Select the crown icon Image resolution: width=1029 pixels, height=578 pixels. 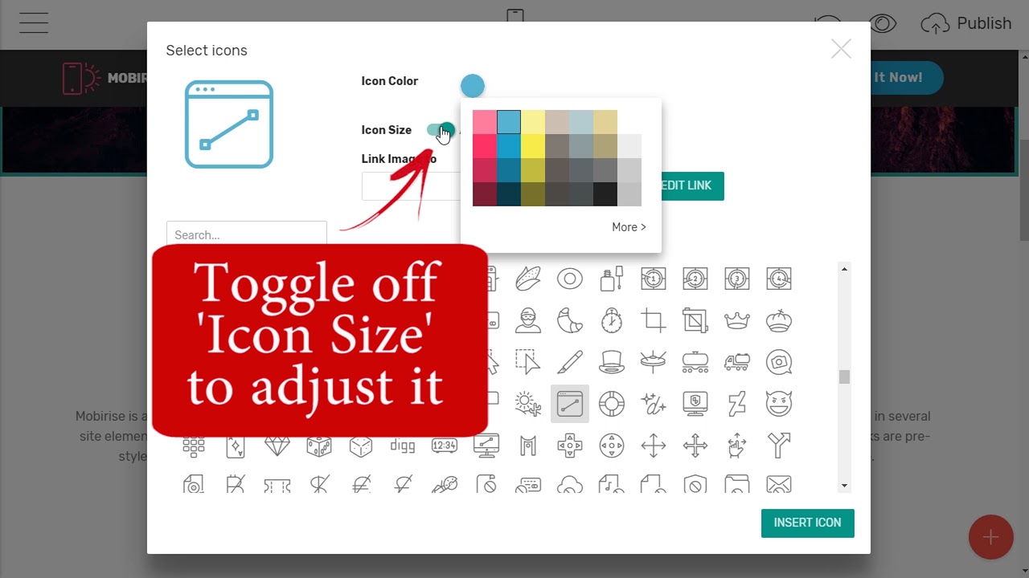pyautogui.click(x=737, y=320)
